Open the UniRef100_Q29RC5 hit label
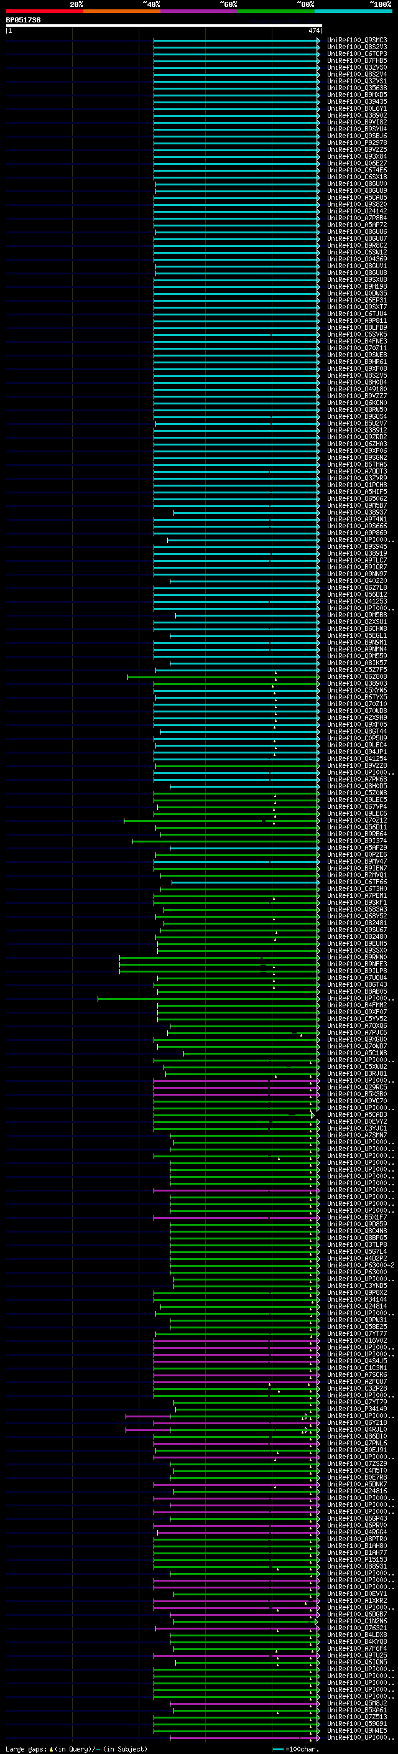The image size is (398, 1754). (357, 1088)
